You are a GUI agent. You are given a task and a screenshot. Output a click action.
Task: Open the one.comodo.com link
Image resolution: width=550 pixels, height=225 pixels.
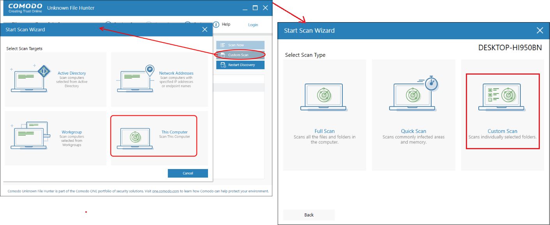pos(166,191)
